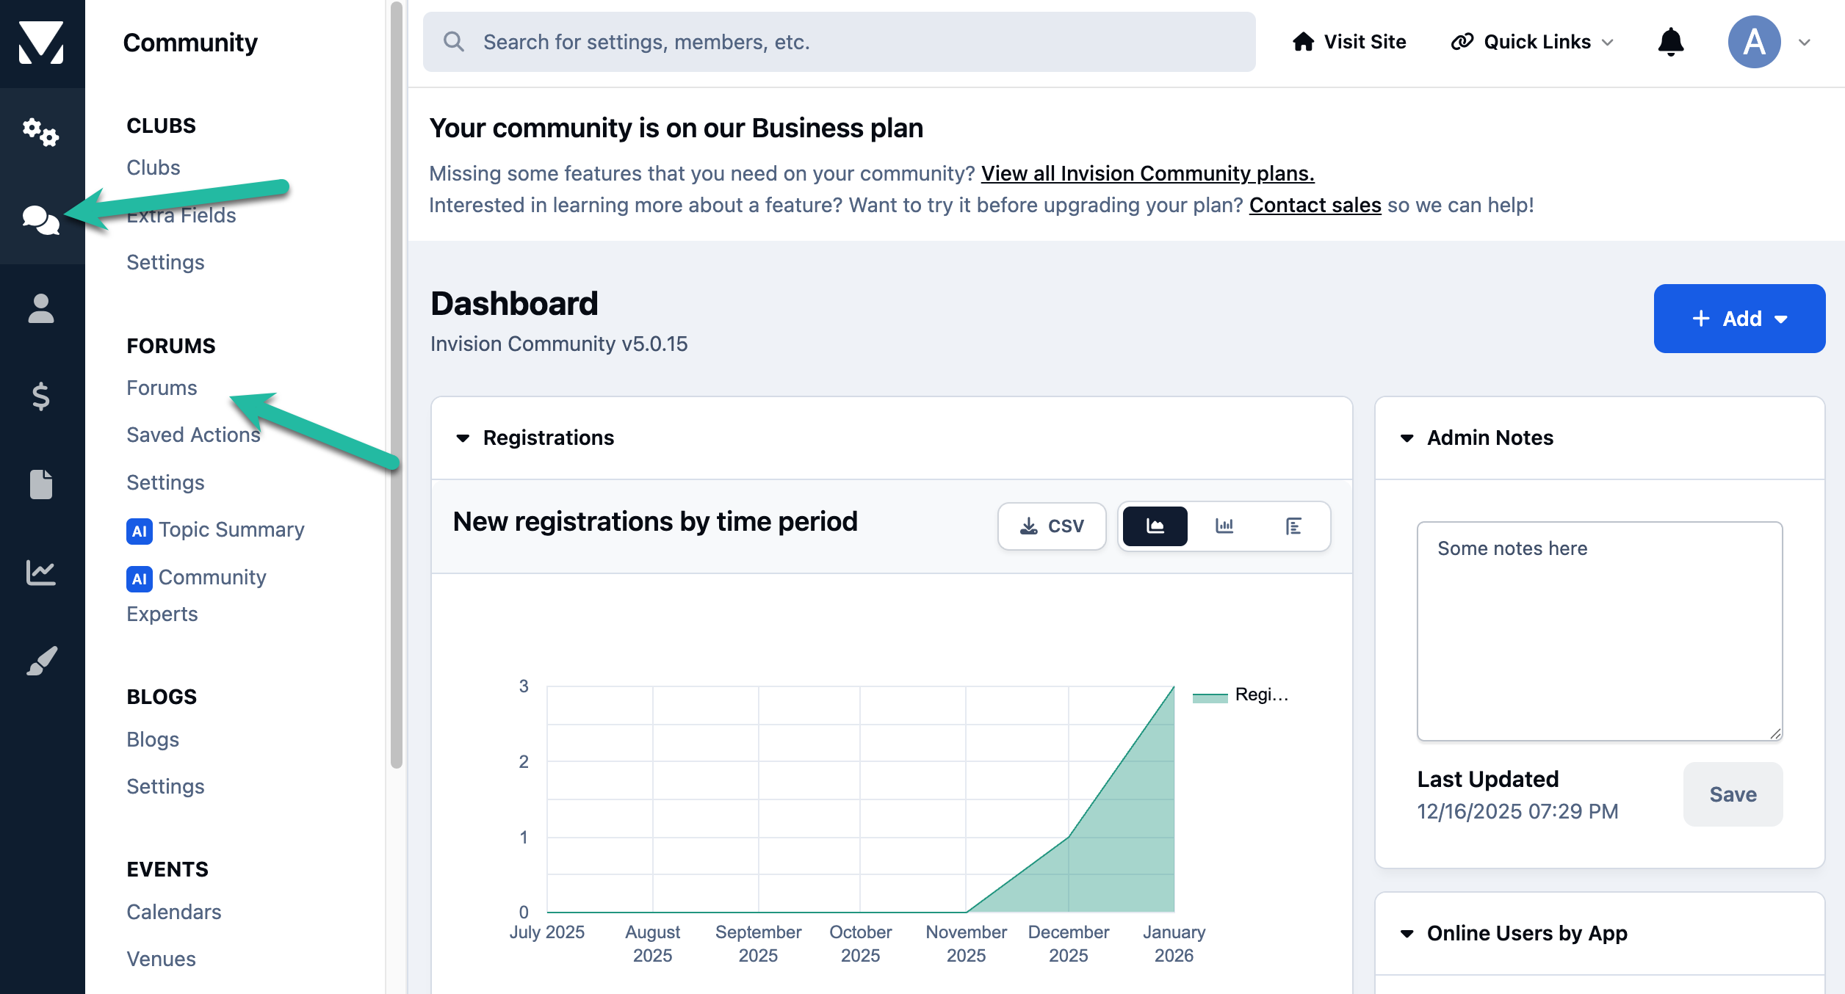Switch chart to table view

click(1293, 526)
